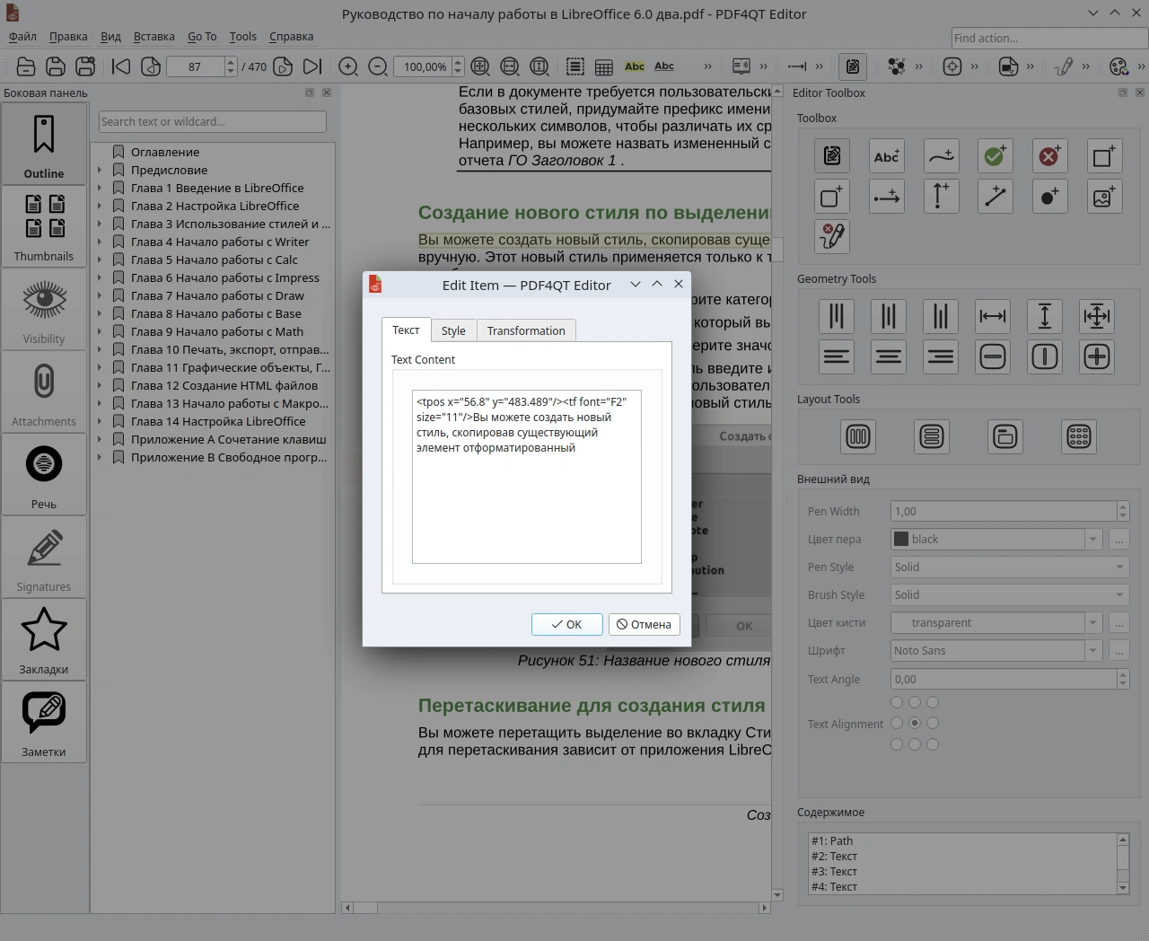This screenshot has height=941, width=1149.
Task: Open the Thumbnails sidebar panel
Action: (x=44, y=226)
